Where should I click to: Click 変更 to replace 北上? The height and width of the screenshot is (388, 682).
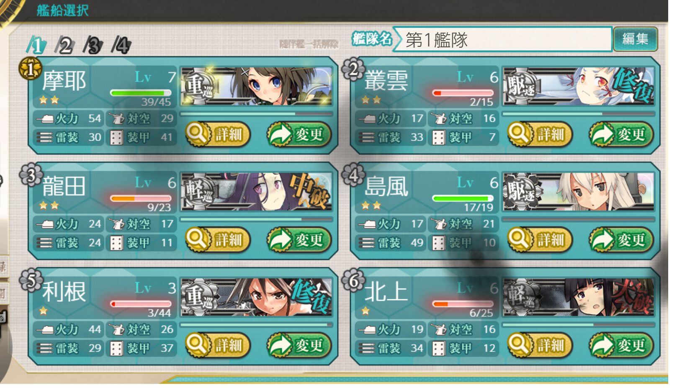[x=621, y=345]
